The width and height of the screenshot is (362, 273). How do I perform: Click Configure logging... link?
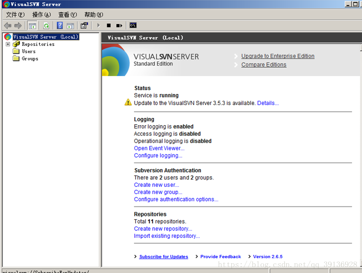tap(158, 156)
